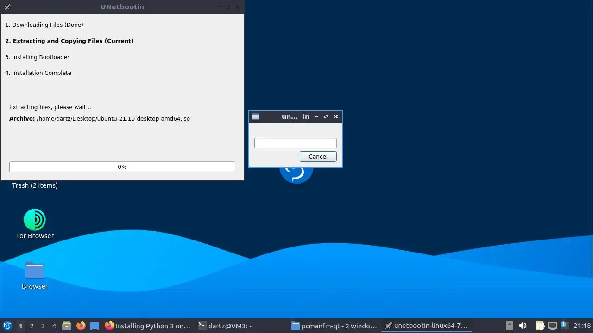
Task: Open the Lubuntu application menu
Action: (x=7, y=326)
